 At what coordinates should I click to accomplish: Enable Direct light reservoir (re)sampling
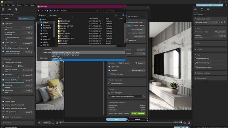3,48
